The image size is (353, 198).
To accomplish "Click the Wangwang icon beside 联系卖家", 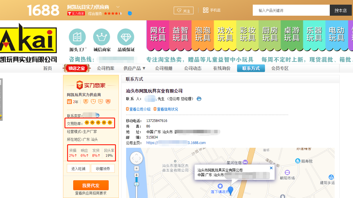I will [x=97, y=116].
